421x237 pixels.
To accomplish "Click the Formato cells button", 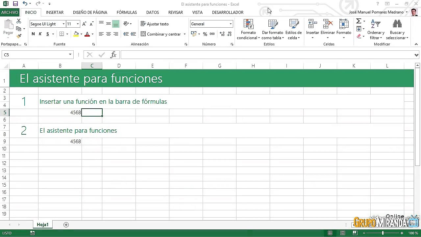I will (344, 29).
